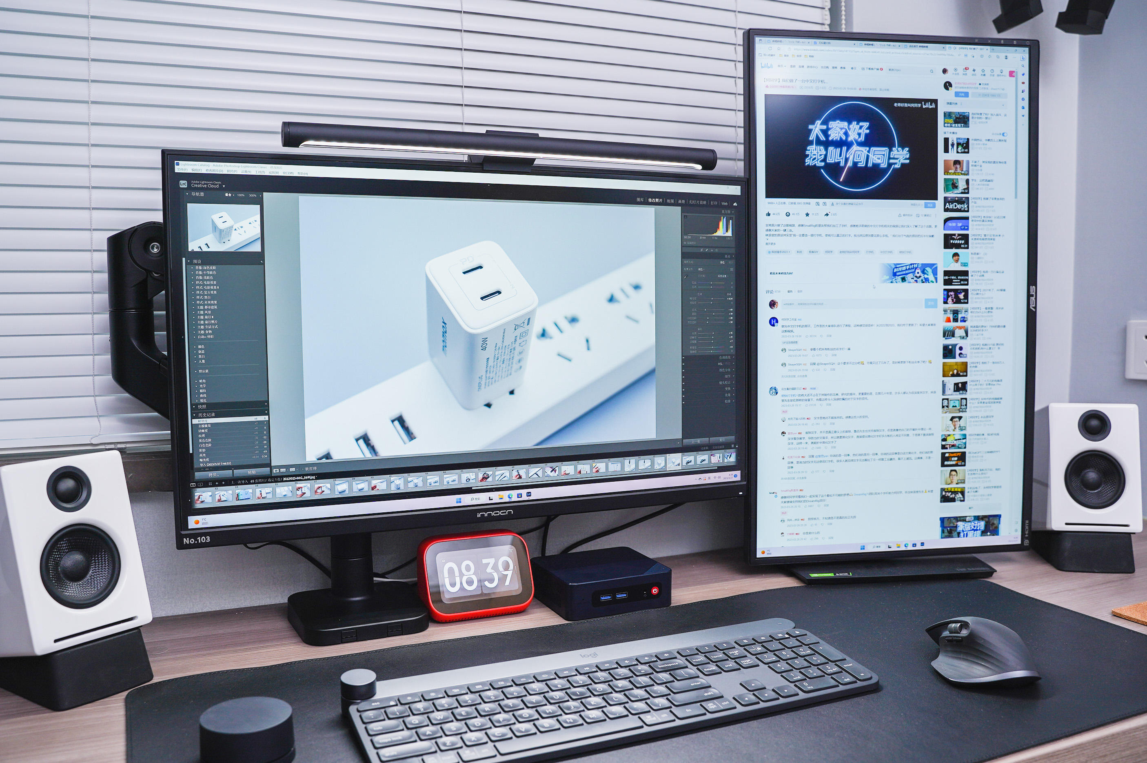1147x763 pixels.
Task: Click the plus icon on the 快照 panel header
Action: tap(266, 405)
